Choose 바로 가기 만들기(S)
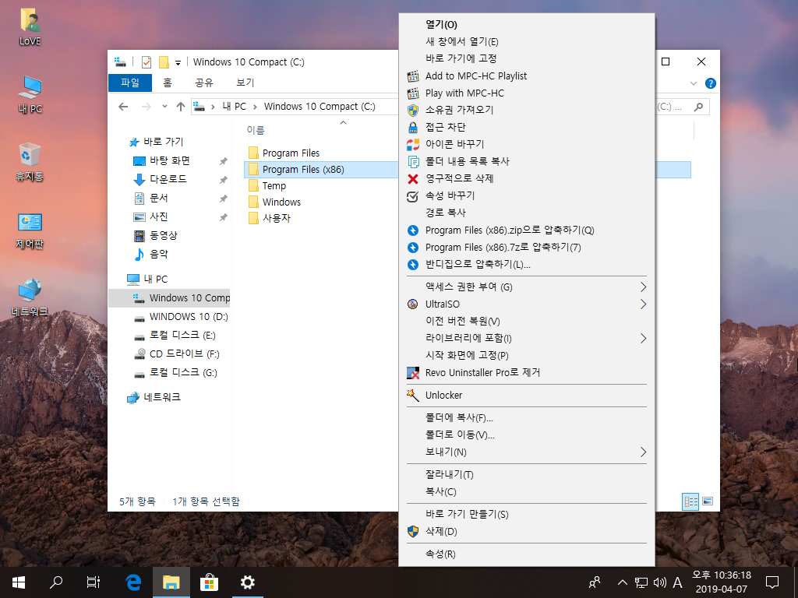Viewport: 798px width, 598px height. 527,515
